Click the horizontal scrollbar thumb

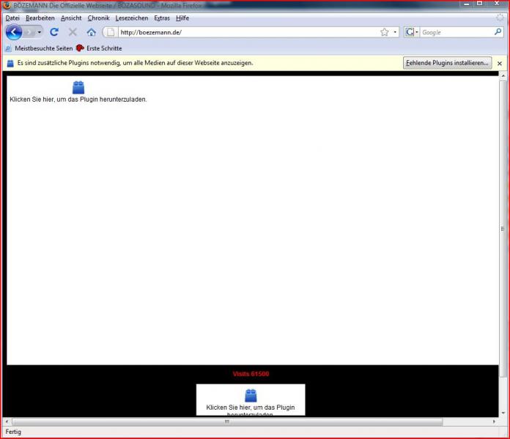[227, 422]
